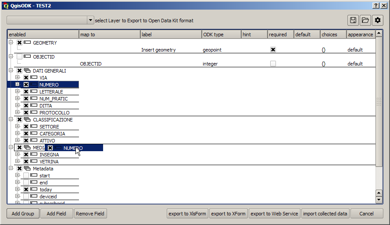The image size is (390, 225).
Task: Click the bottom-most scroll down arrow
Action: pyautogui.click(x=379, y=200)
